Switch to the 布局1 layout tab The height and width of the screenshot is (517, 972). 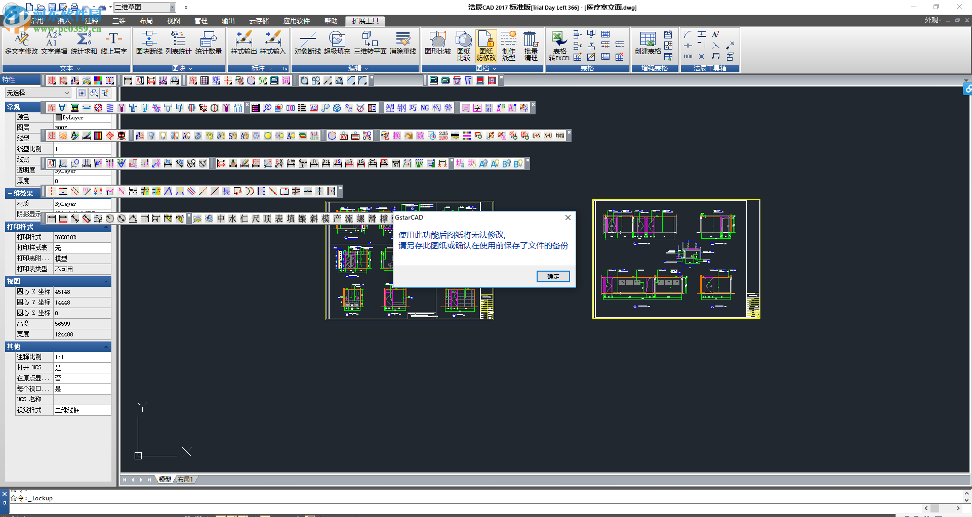point(185,479)
